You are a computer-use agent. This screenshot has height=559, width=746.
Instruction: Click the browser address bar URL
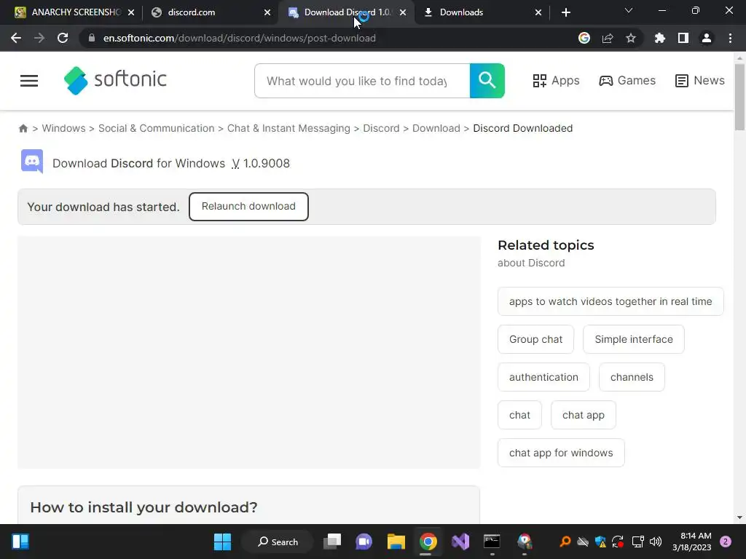[239, 38]
